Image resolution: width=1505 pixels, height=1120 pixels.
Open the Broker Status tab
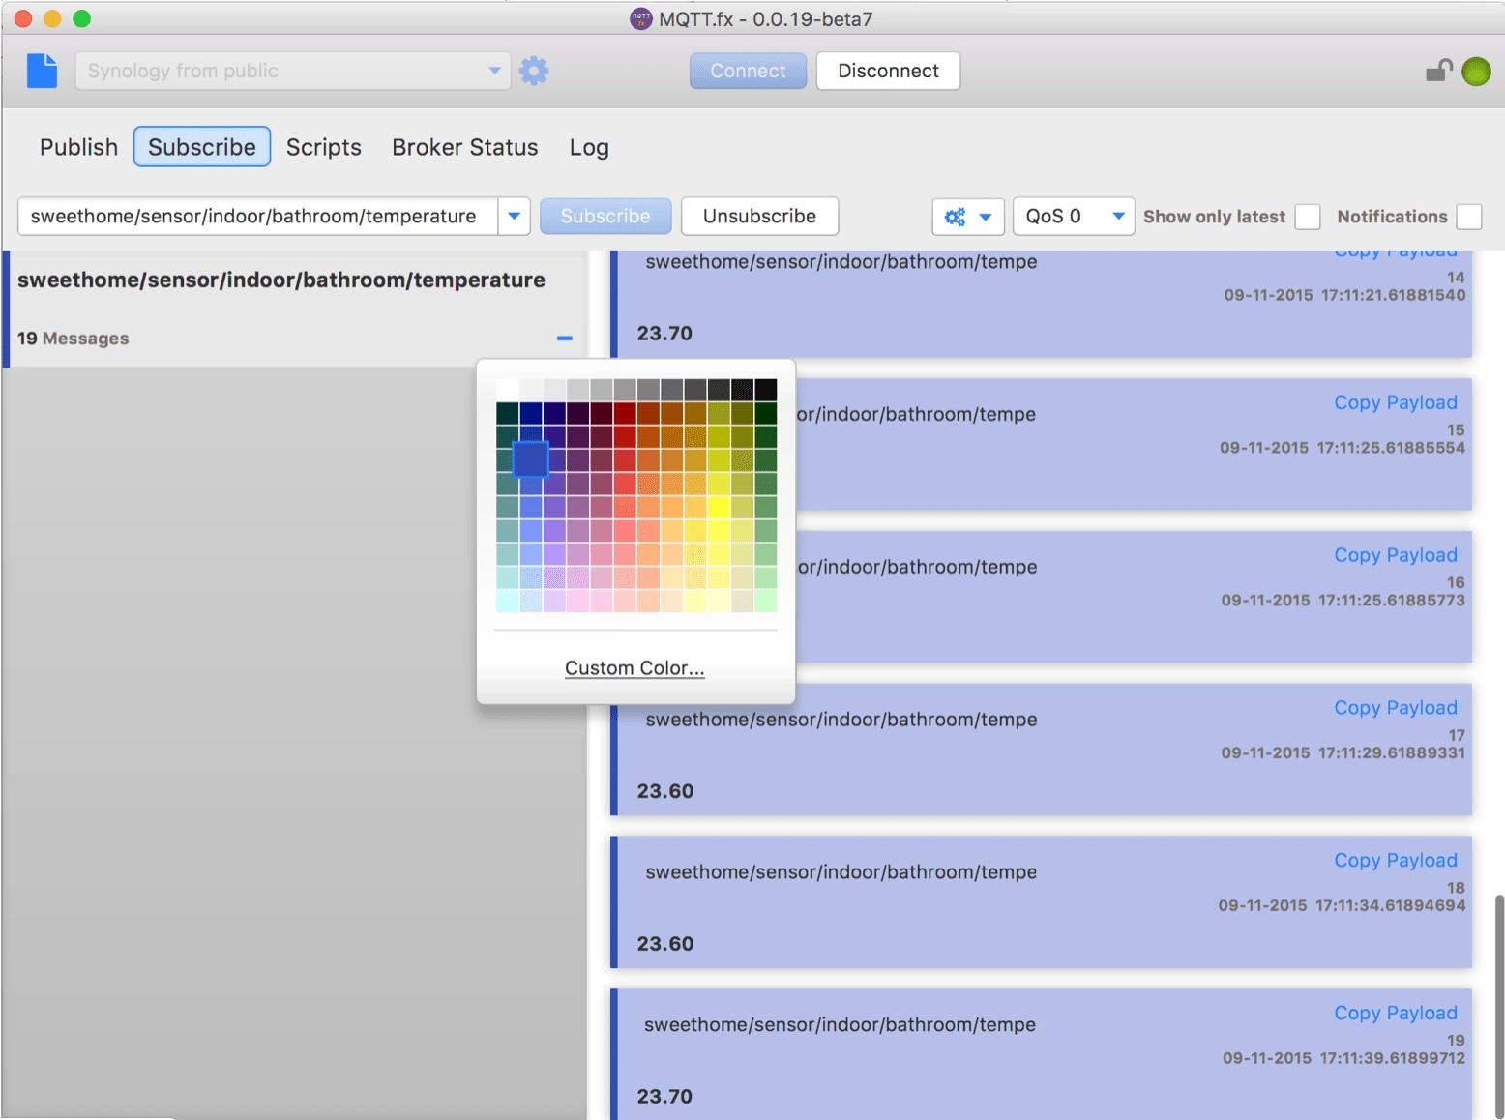tap(464, 147)
